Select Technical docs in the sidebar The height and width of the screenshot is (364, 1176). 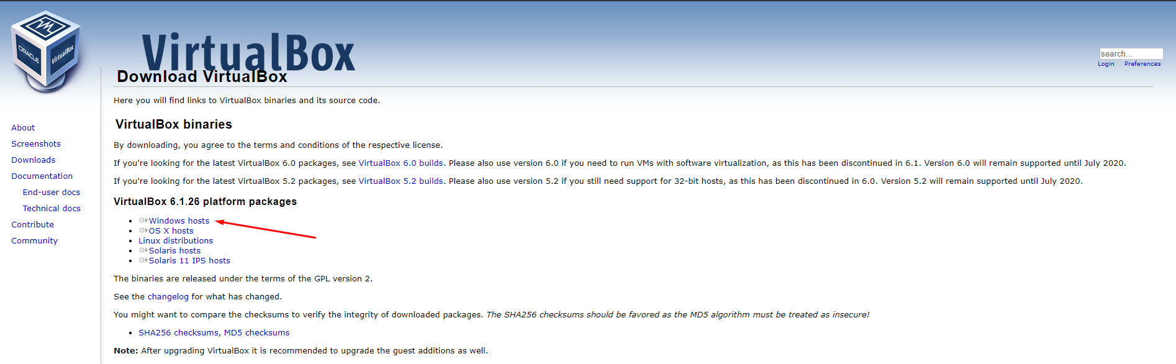coord(52,208)
